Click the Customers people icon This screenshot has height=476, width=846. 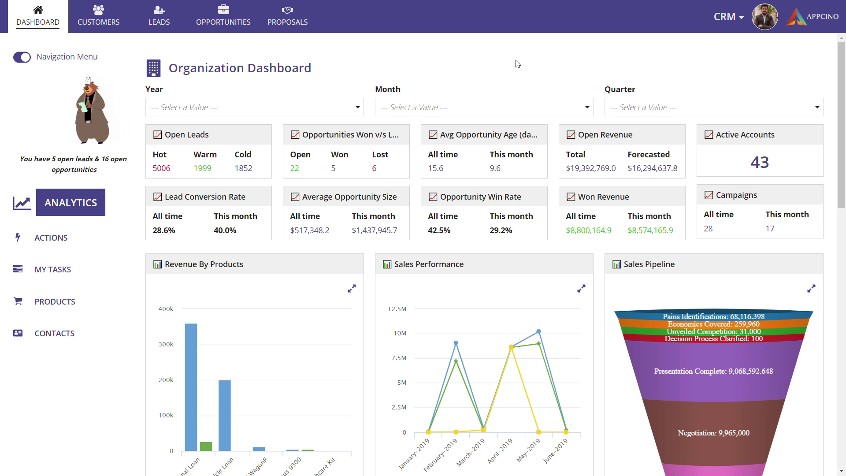98,10
